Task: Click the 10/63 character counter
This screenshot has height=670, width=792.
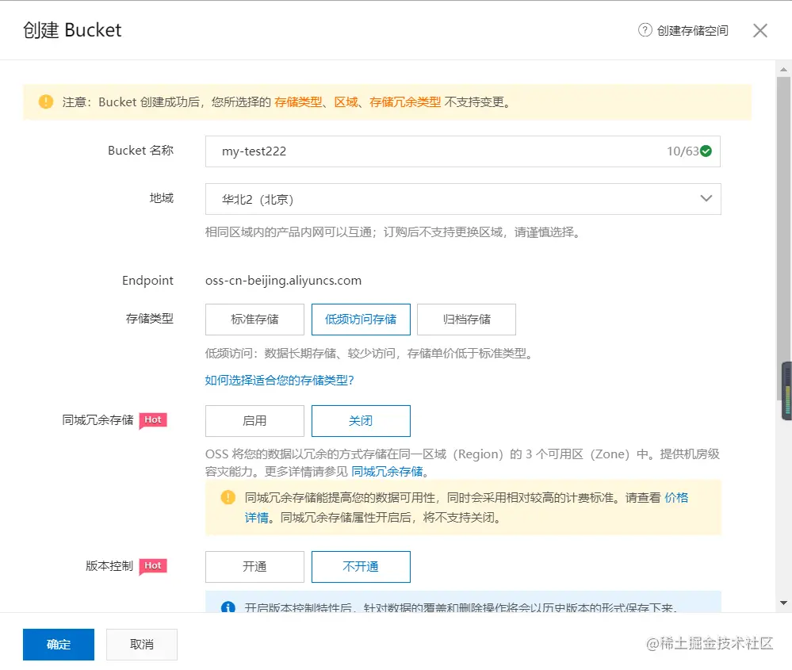Action: click(683, 151)
